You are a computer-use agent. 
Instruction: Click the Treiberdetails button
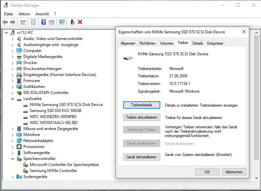pos(142,105)
